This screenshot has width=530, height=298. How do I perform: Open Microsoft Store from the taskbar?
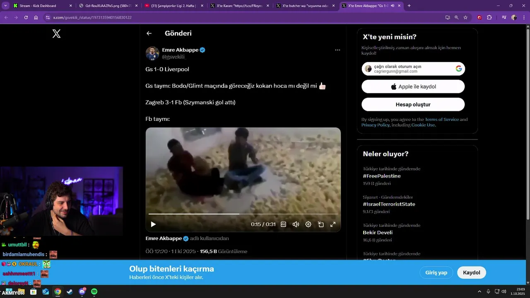[33, 291]
